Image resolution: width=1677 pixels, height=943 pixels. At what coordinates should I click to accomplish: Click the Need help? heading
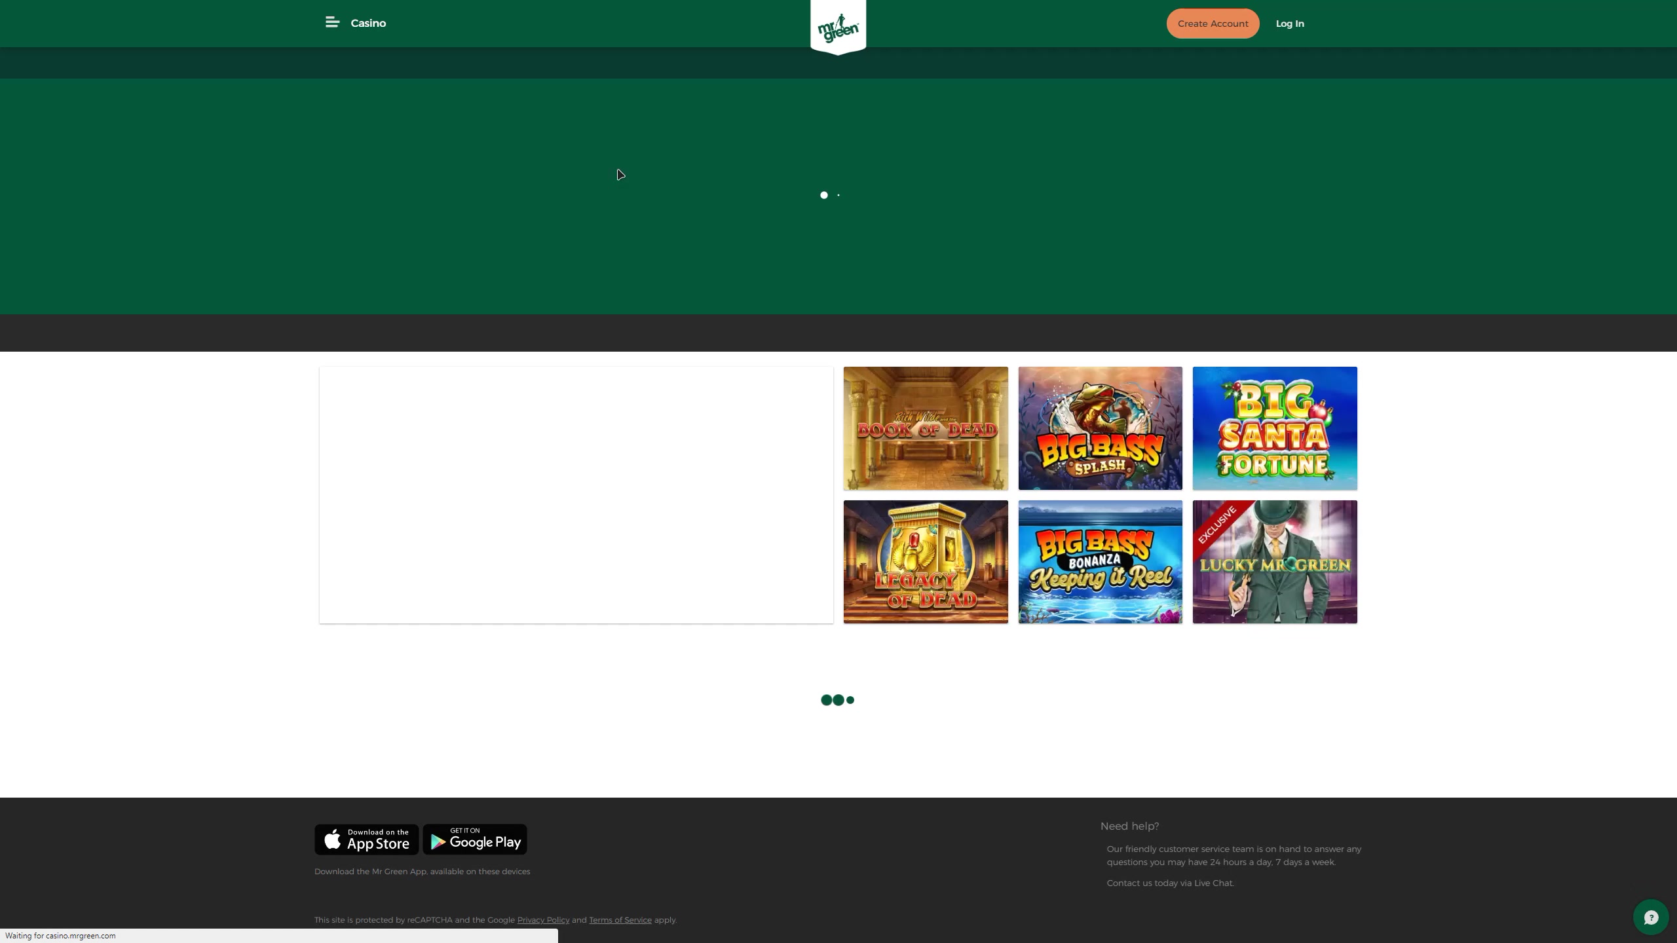tap(1129, 826)
